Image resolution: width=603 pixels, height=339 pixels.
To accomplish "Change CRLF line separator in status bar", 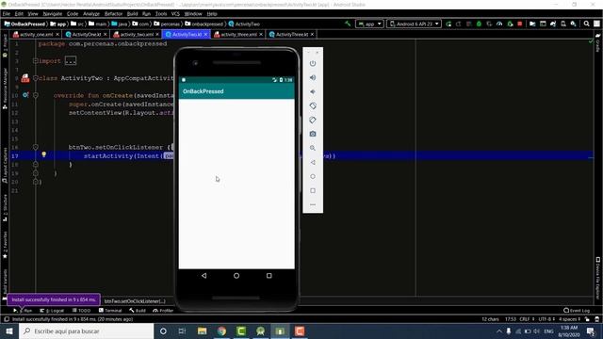I will coord(527,319).
